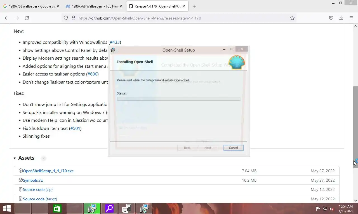
Task: Click the browser forward arrow
Action: [x=17, y=18]
